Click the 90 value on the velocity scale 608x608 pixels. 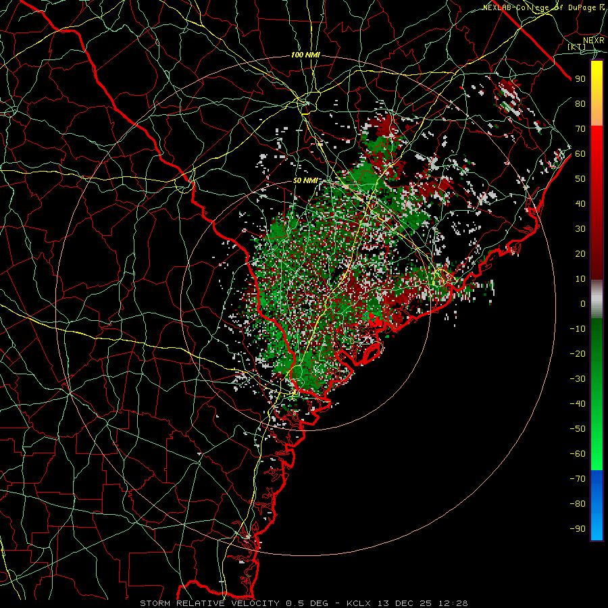coord(580,79)
